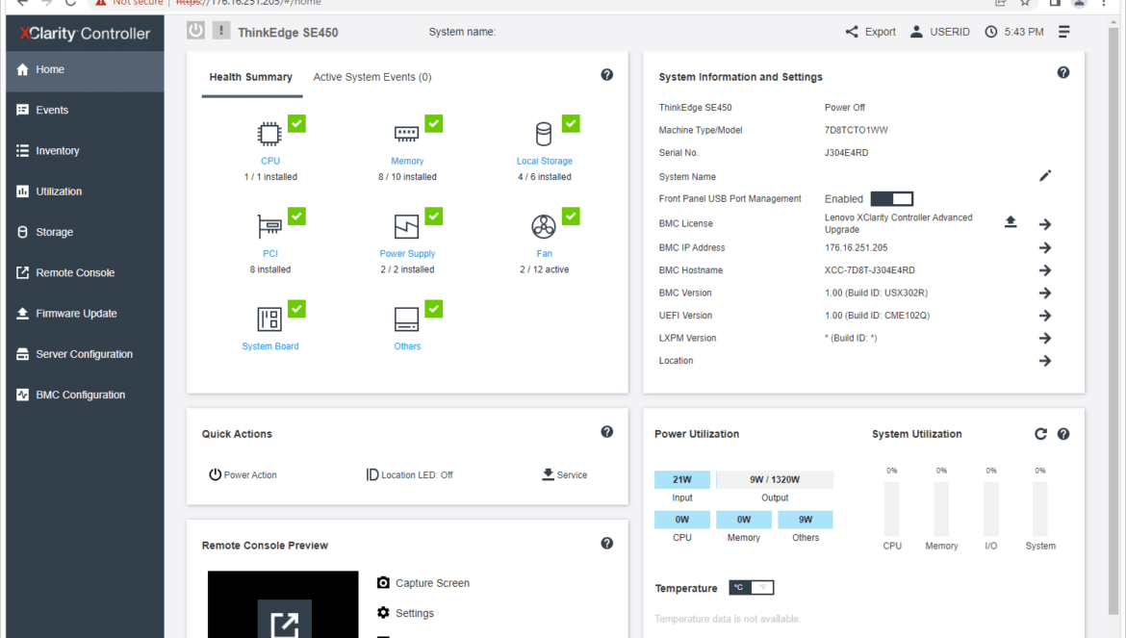Open Storage in the sidebar
The width and height of the screenshot is (1126, 638).
tap(85, 232)
